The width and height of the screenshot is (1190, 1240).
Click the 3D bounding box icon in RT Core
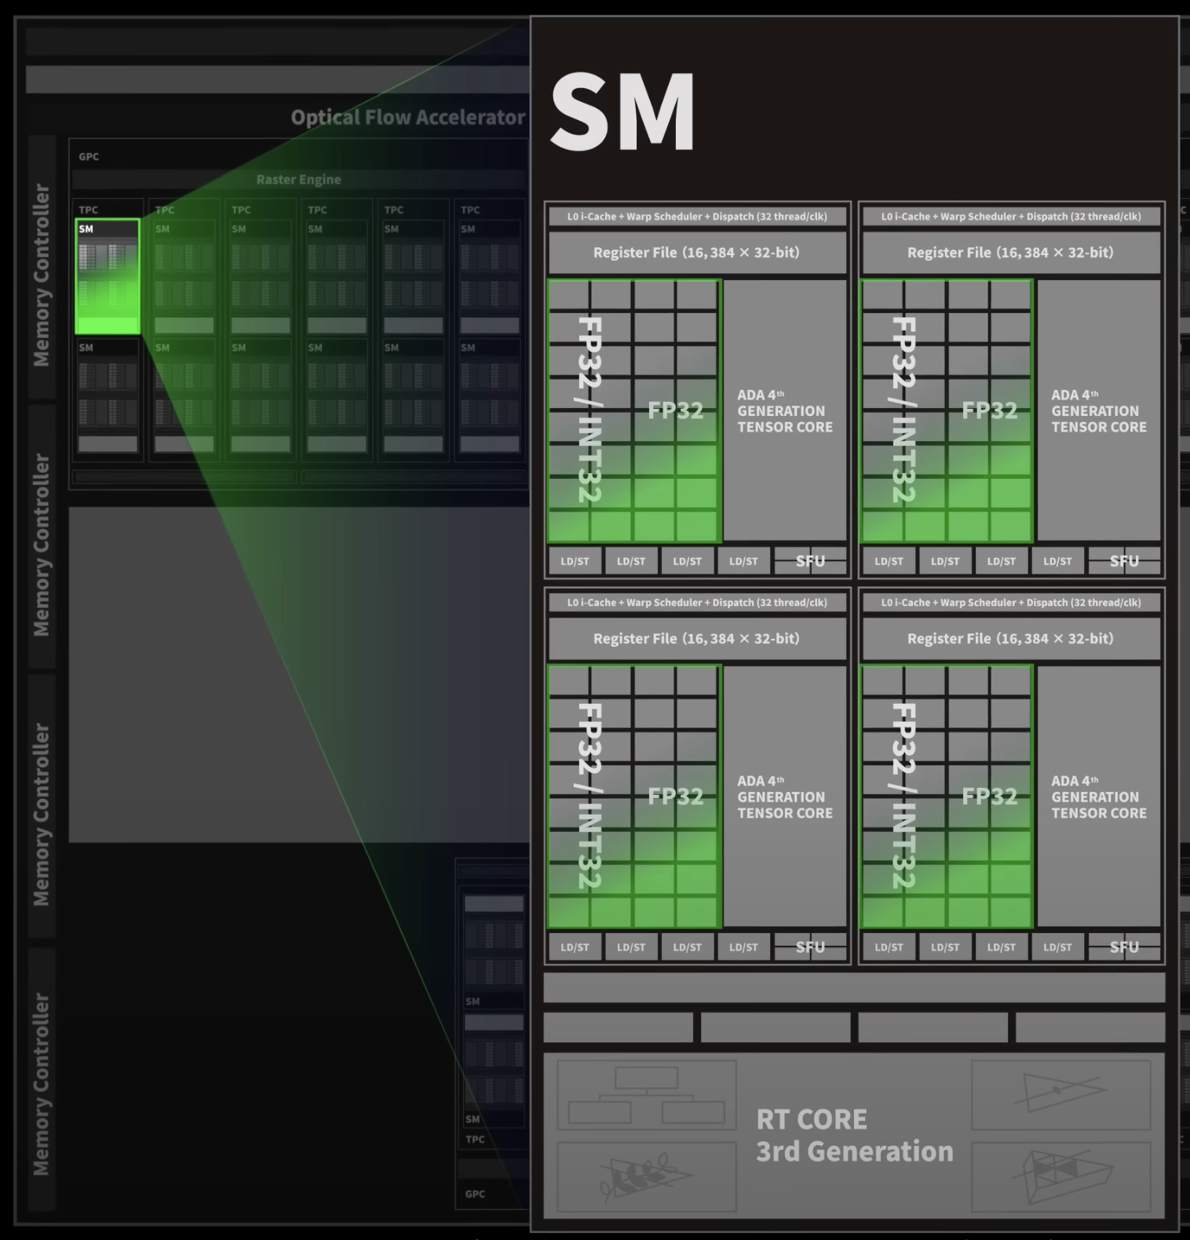[x=1060, y=1176]
